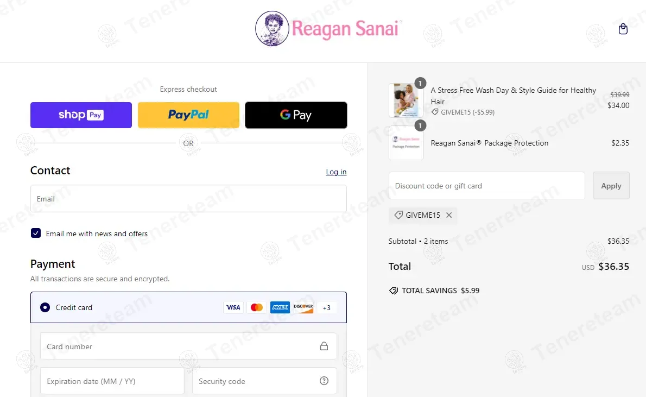Click the transactions secure and encrypted note
The image size is (646, 397).
pyautogui.click(x=100, y=279)
